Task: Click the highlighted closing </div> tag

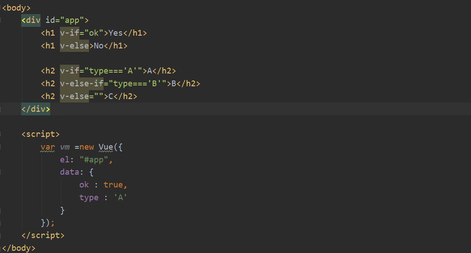Action: (36, 109)
